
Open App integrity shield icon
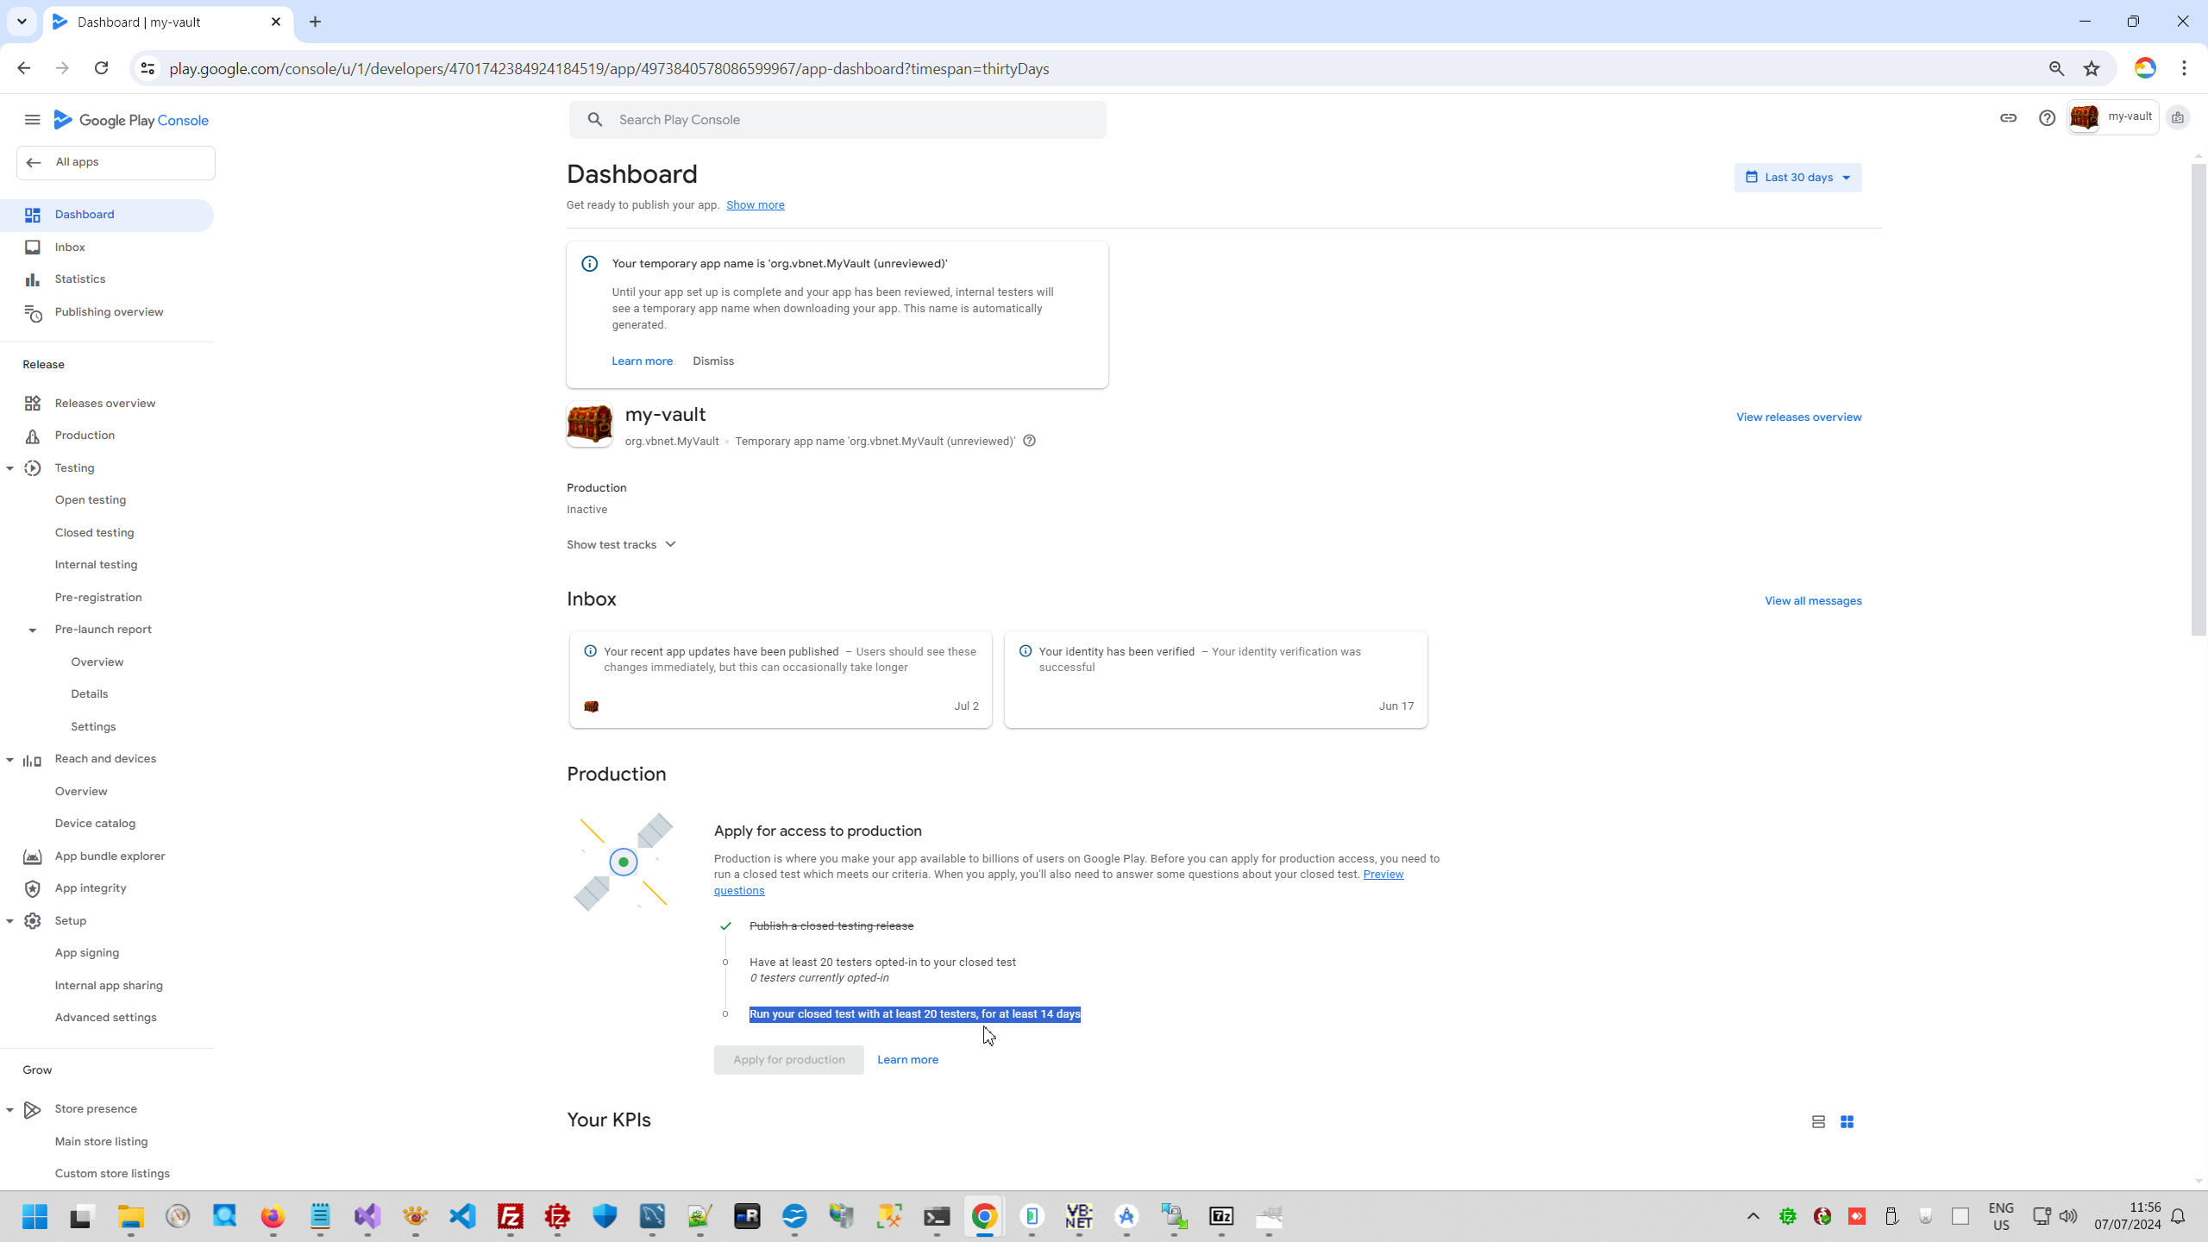pos(33,888)
